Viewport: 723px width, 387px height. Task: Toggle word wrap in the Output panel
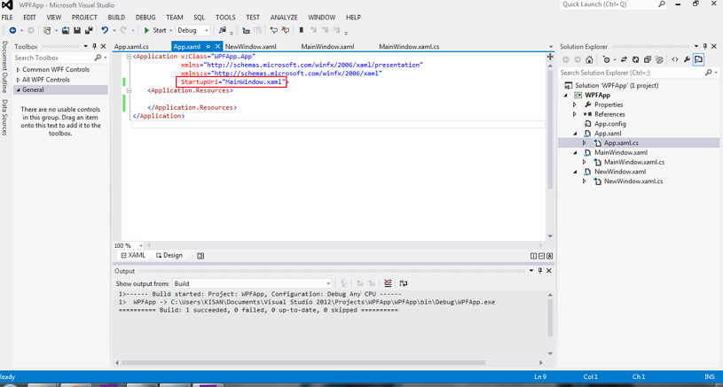(x=404, y=283)
